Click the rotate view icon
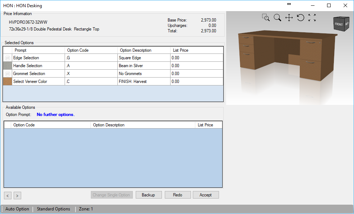 point(301,17)
